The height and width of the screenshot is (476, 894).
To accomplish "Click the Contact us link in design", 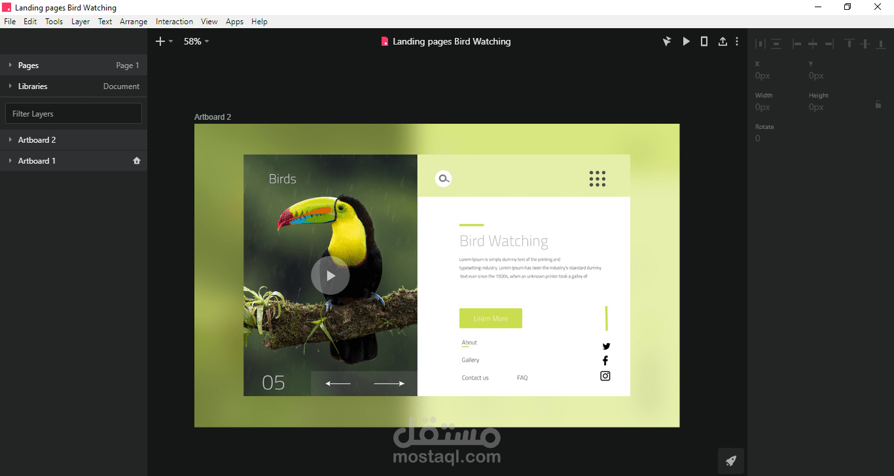I will click(x=475, y=378).
